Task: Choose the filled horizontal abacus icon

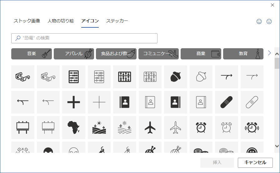Action: point(125,77)
